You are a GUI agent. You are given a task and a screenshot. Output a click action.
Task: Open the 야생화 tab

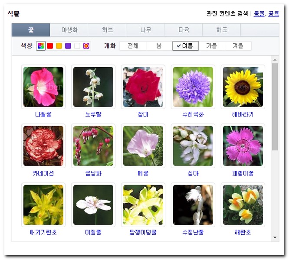click(x=69, y=30)
